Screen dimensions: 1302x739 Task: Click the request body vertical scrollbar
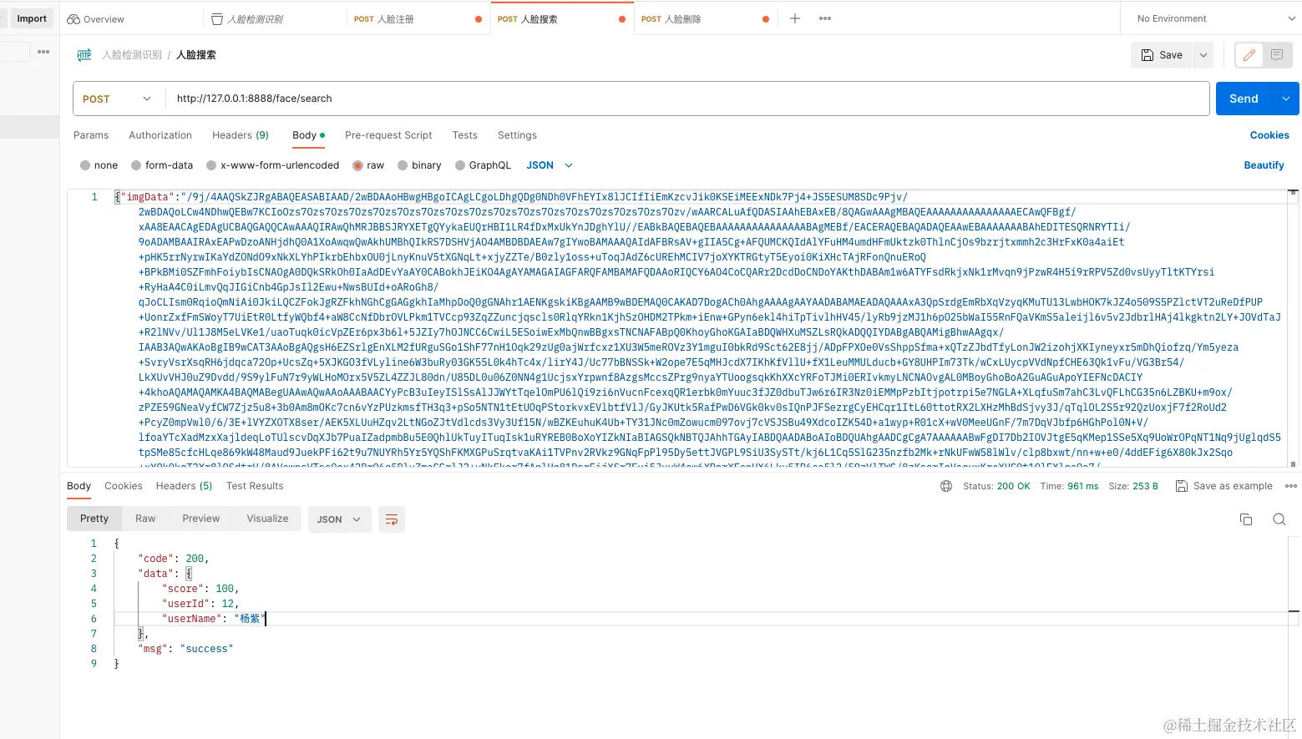(1293, 327)
